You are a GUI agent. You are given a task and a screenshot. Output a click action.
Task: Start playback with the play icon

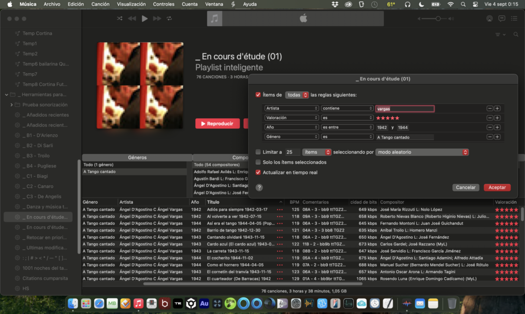click(144, 18)
